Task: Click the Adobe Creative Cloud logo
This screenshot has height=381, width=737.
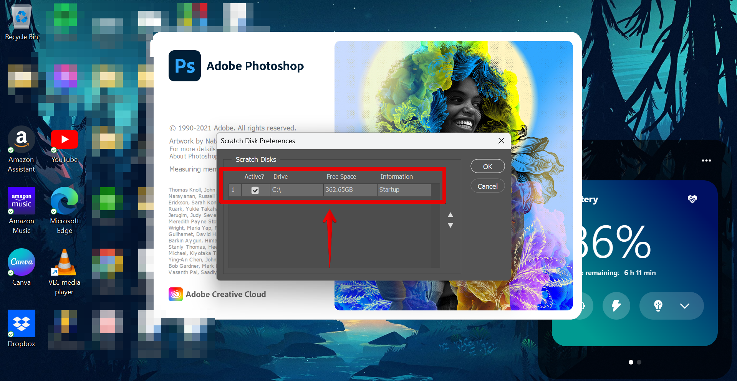Action: point(176,294)
